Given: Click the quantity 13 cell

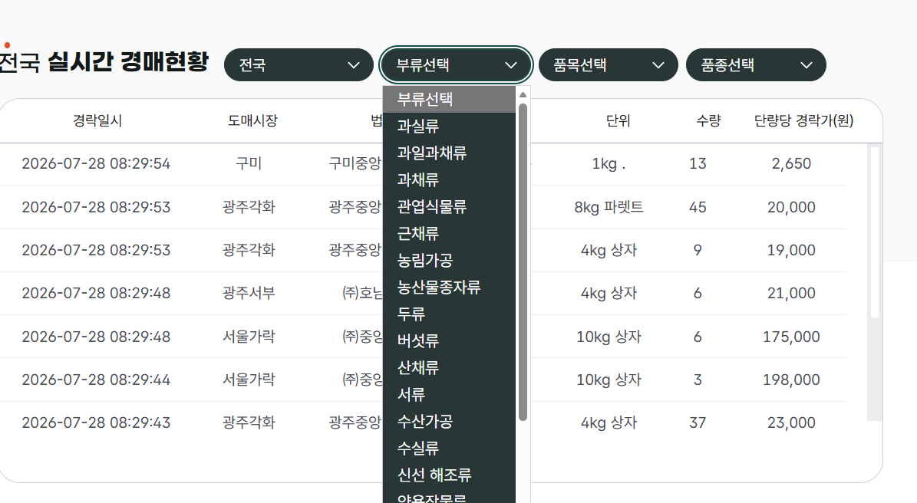Looking at the screenshot, I should pos(698,163).
